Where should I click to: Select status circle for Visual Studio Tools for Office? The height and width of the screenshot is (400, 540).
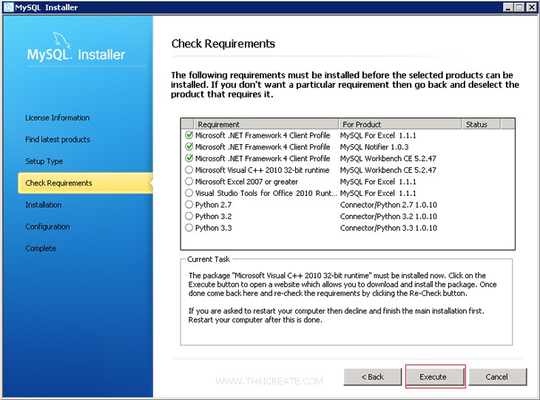tap(189, 193)
